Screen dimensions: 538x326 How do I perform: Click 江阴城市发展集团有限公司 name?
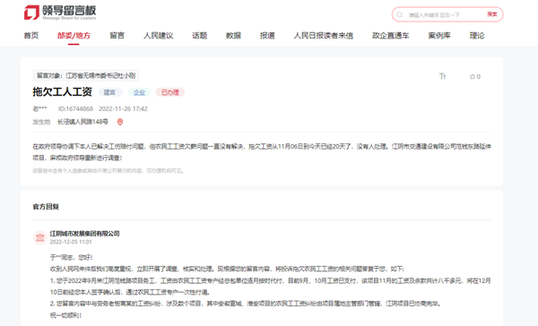tap(85, 234)
